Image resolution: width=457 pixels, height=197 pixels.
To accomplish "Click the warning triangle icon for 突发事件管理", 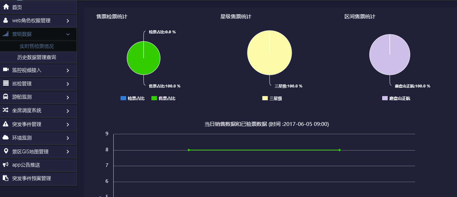I will click(6, 124).
